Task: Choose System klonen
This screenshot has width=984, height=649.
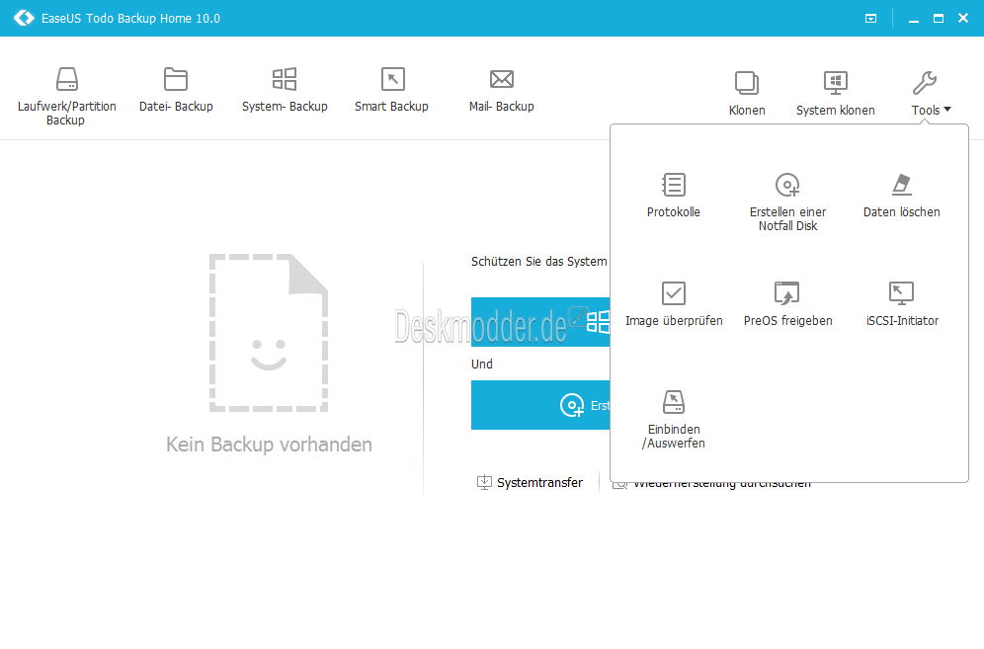Action: pyautogui.click(x=835, y=94)
